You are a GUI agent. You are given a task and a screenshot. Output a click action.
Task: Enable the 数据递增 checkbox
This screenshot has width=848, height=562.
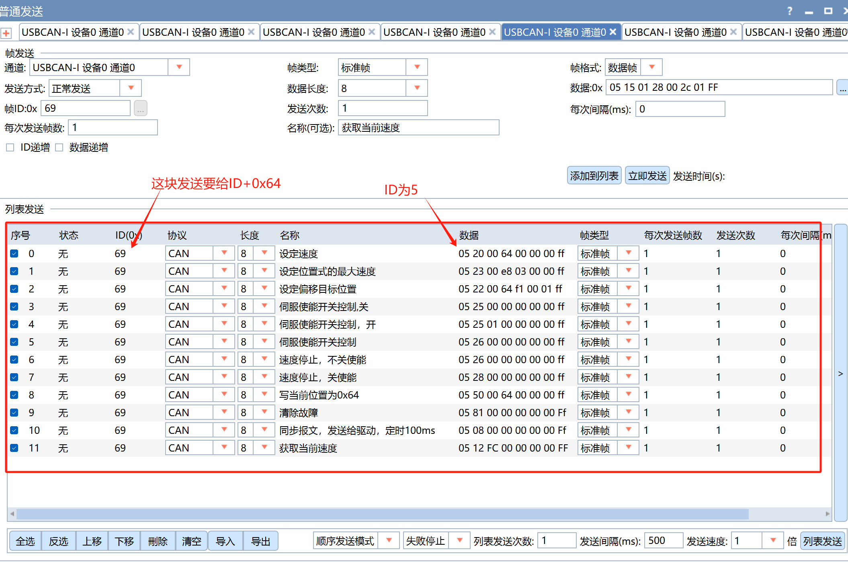click(59, 147)
